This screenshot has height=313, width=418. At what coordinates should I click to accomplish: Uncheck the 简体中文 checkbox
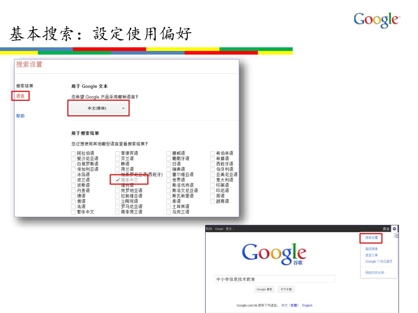(x=118, y=180)
